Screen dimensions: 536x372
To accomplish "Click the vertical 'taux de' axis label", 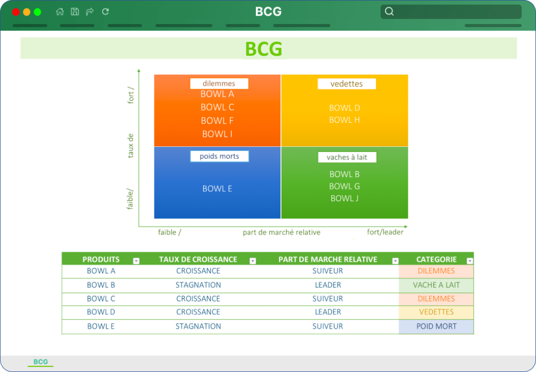I will click(x=130, y=146).
